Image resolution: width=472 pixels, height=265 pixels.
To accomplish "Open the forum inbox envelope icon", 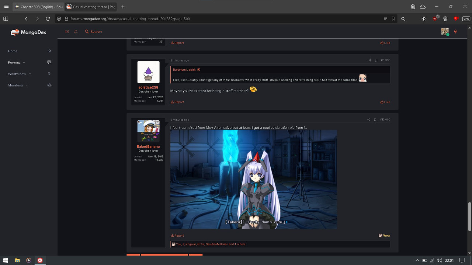I will coord(67,32).
